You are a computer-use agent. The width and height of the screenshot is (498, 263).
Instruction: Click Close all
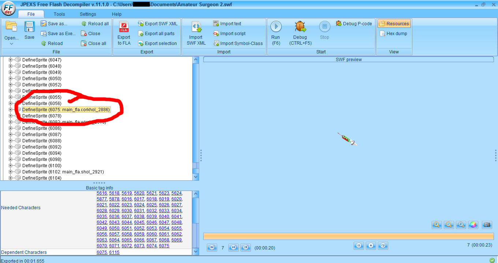93,44
